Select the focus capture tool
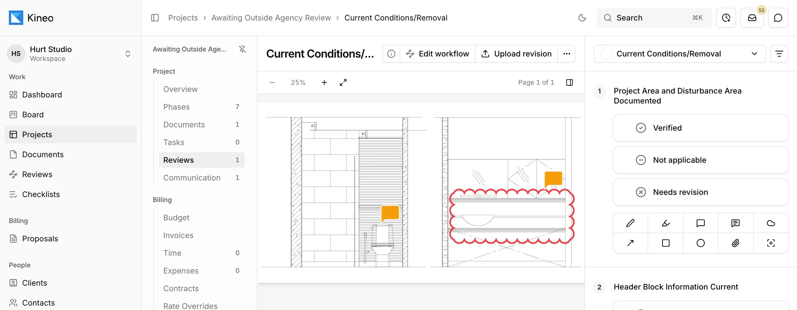Viewport: 797px width, 310px height. (771, 243)
